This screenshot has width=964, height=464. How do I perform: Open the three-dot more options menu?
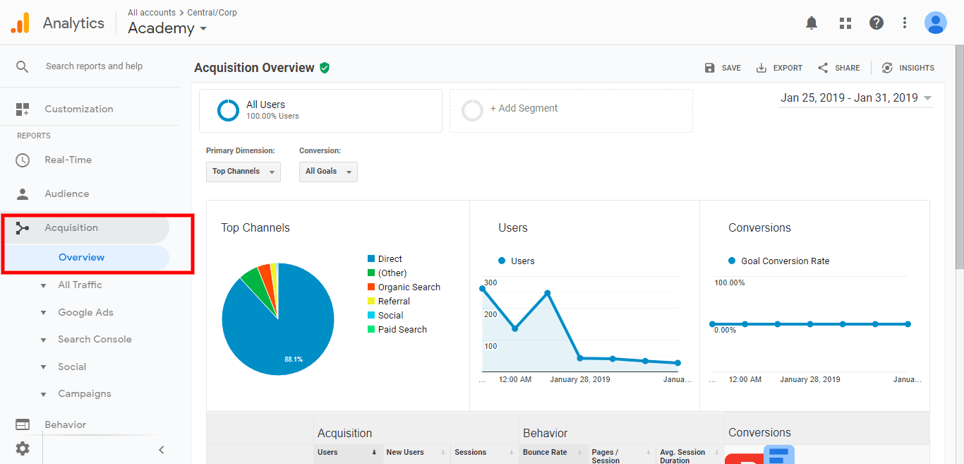pyautogui.click(x=905, y=23)
